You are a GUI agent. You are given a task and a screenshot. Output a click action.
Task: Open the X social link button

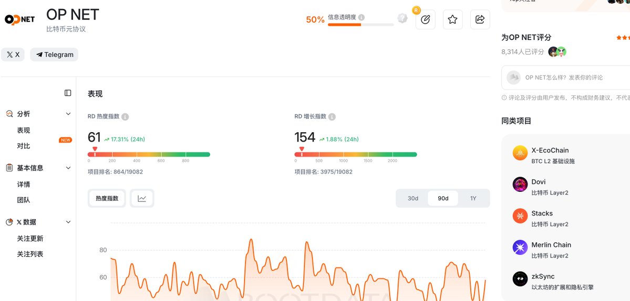[x=13, y=55]
